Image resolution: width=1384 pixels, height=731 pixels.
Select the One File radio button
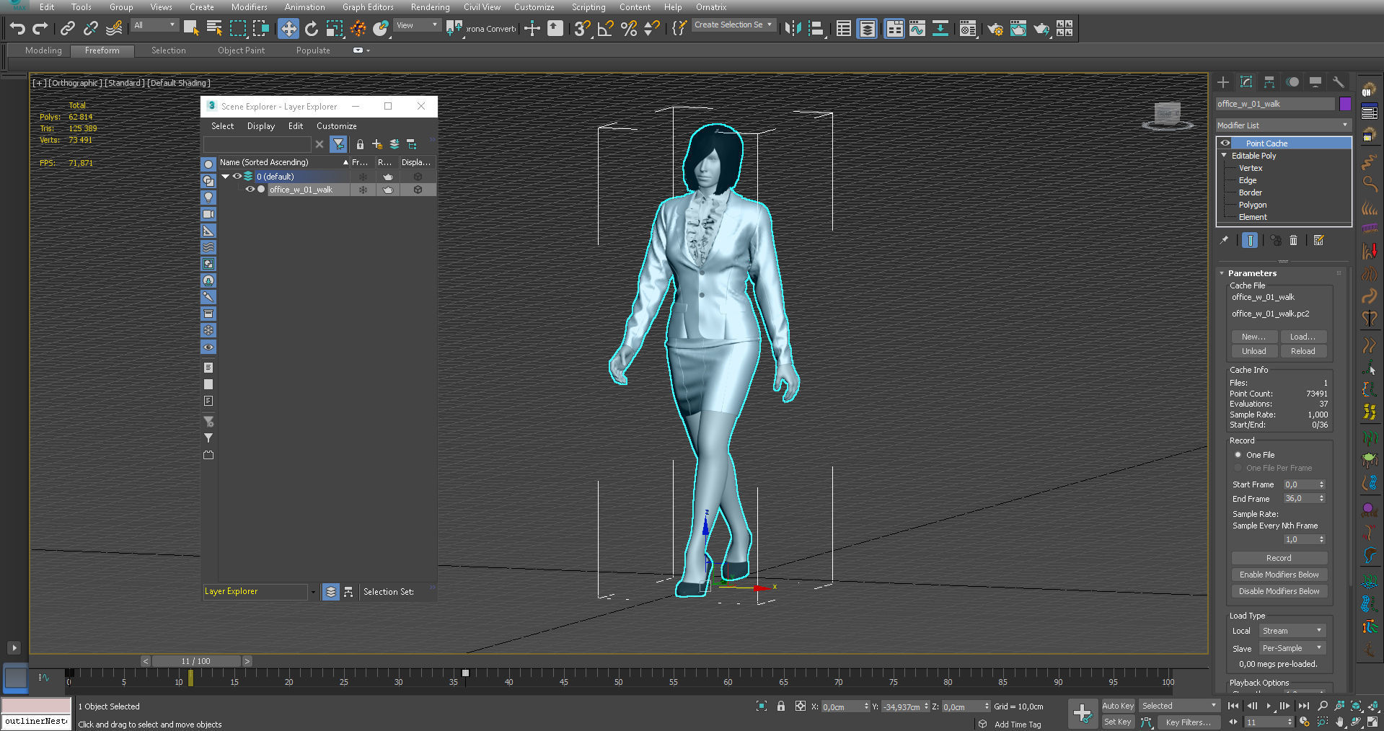(1238, 455)
